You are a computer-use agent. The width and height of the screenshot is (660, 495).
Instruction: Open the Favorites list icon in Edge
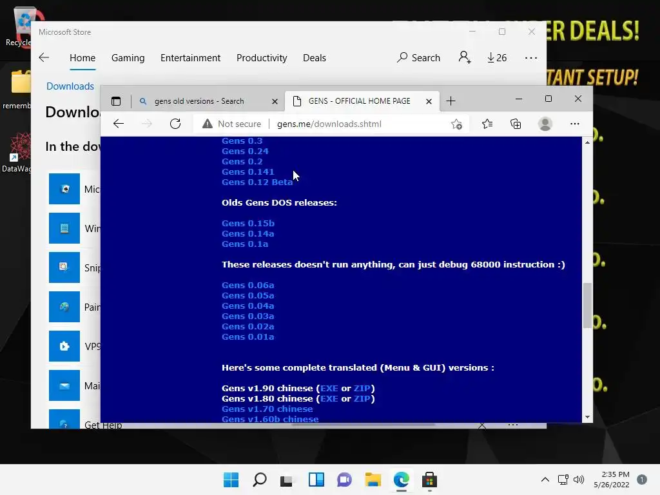(487, 124)
